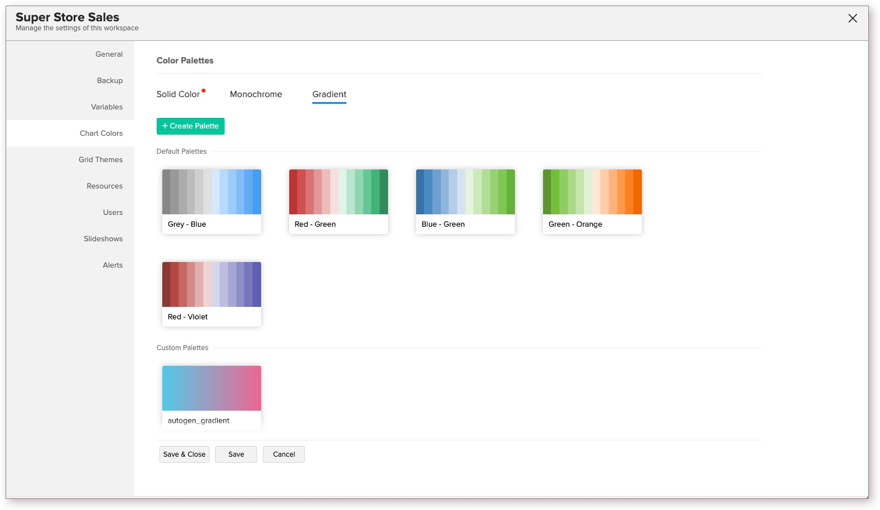Select the Gradient tab
Screen dimensions: 880x510
point(329,94)
